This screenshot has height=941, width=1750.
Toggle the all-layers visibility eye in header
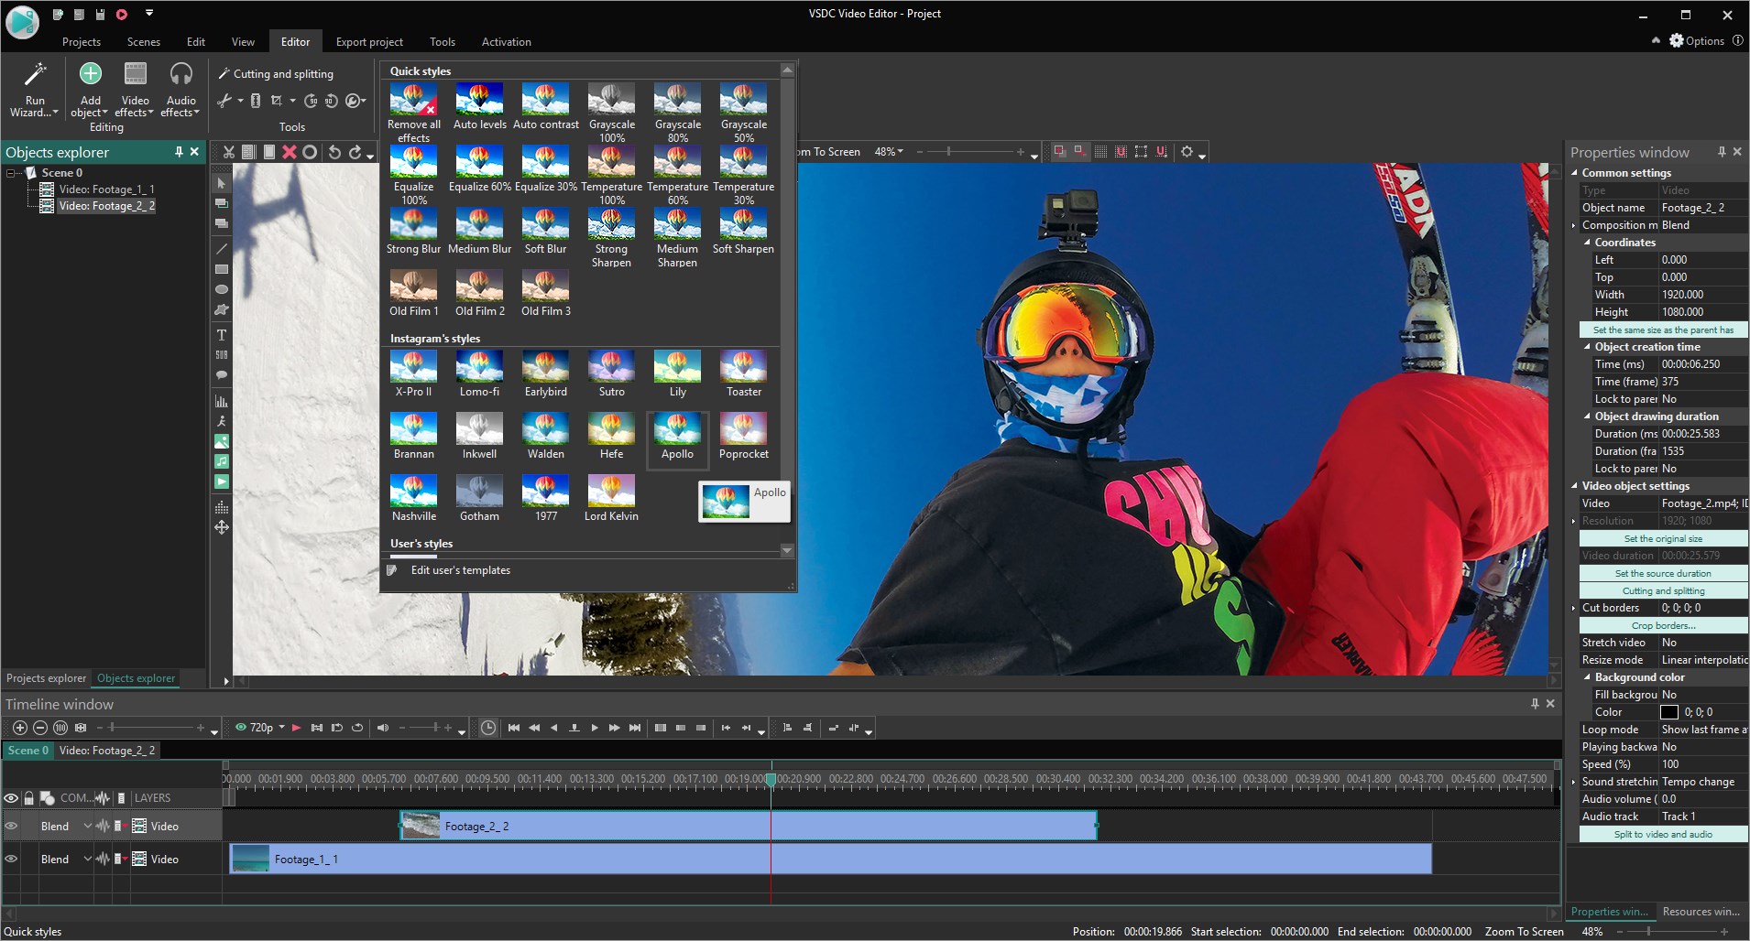tap(11, 798)
